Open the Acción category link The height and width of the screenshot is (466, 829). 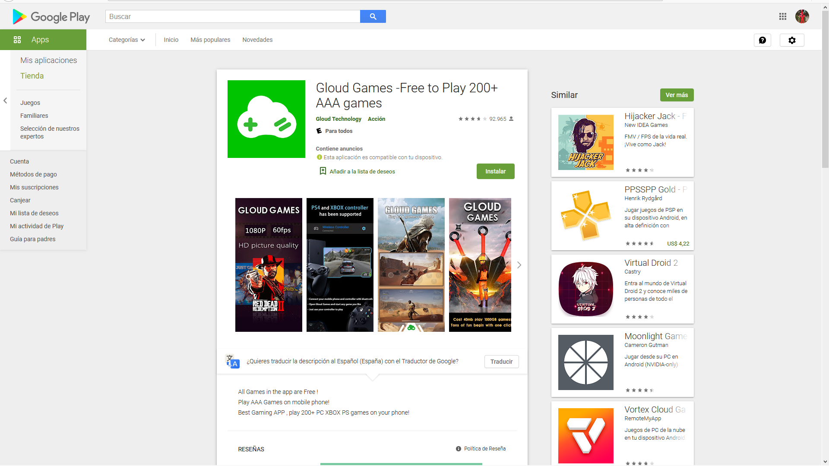tap(377, 119)
